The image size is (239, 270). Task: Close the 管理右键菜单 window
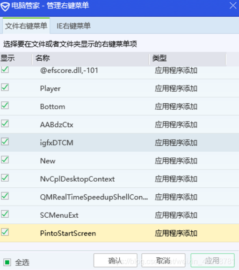(x=233, y=6)
